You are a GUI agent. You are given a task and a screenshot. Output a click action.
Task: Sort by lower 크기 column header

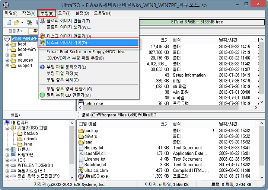pos(157,124)
